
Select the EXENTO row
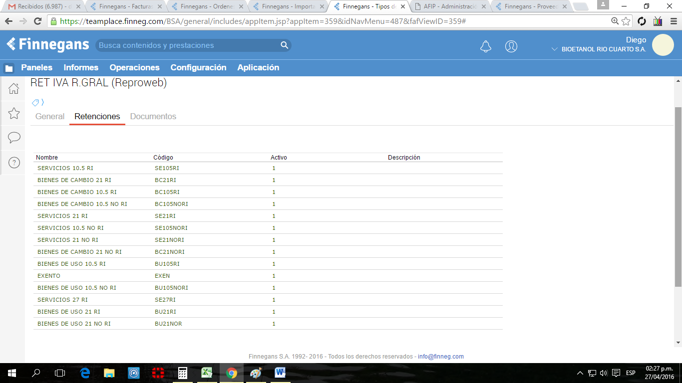click(x=268, y=276)
